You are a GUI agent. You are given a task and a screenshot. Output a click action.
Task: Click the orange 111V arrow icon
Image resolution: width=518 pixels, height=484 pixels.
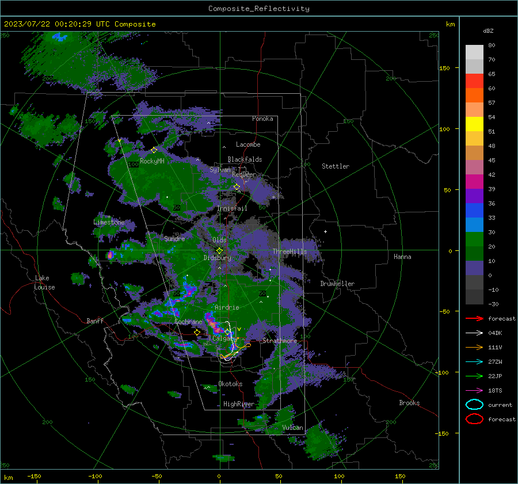pyautogui.click(x=474, y=347)
